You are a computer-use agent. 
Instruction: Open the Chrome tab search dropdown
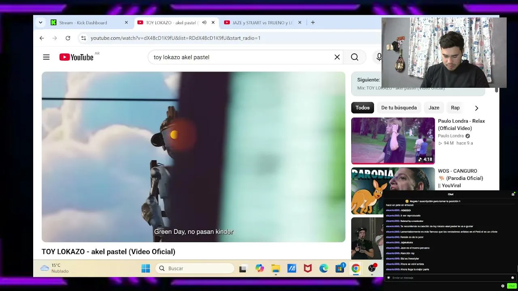(40, 23)
